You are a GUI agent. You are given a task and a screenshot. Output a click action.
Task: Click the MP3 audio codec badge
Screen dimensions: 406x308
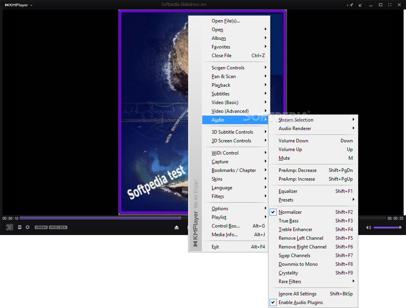pos(53,228)
